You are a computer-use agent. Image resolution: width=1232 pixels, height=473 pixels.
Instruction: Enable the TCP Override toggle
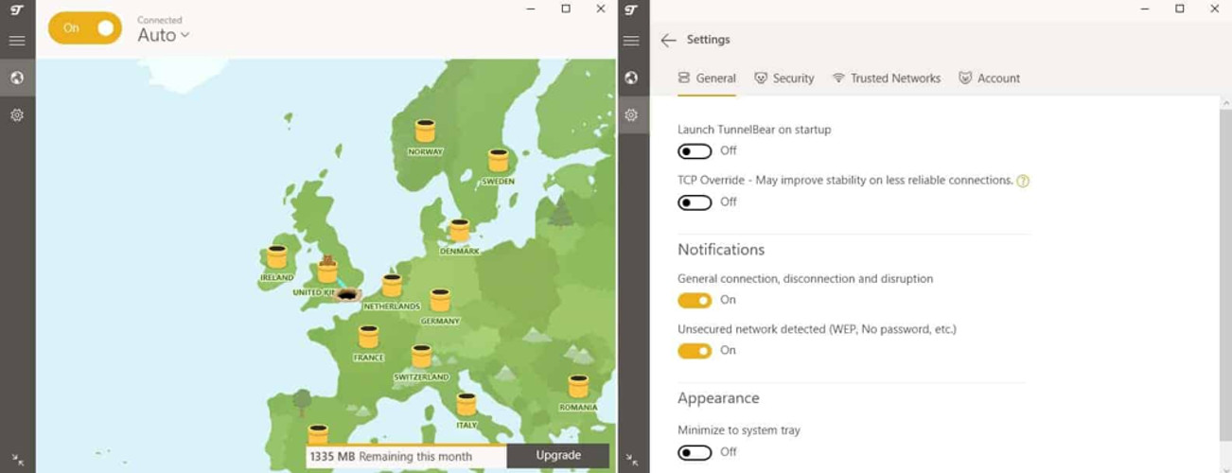point(695,202)
